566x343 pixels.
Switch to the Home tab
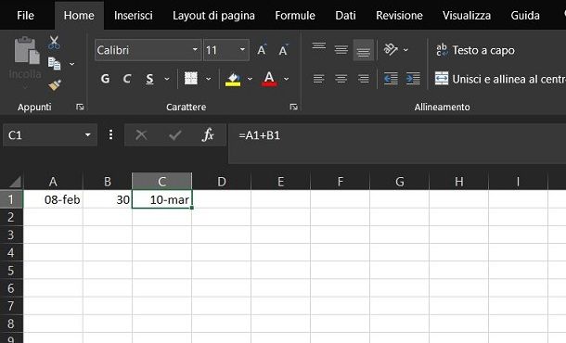tap(79, 16)
